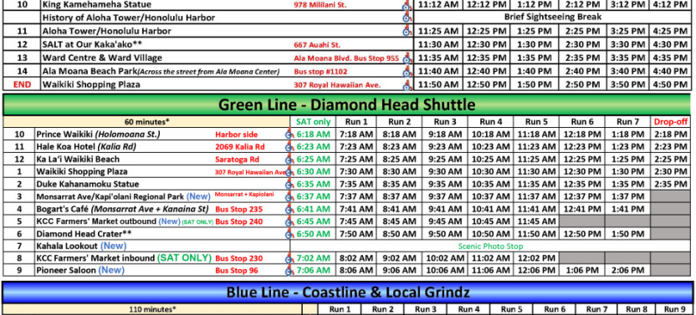Viewport: 696px width, 315px height.
Task: Click the '2:18 PM' drop-off time
Action: click(670, 135)
